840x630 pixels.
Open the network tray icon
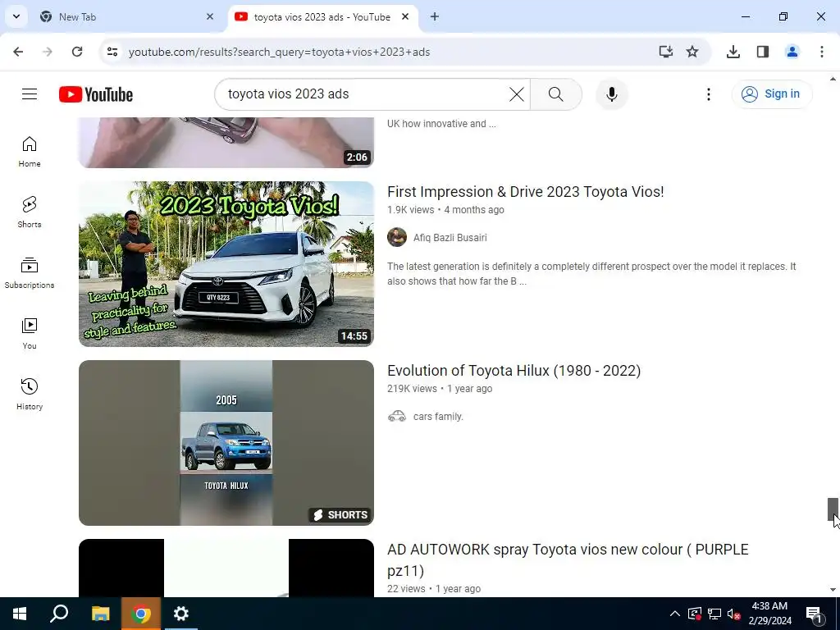tap(714, 614)
